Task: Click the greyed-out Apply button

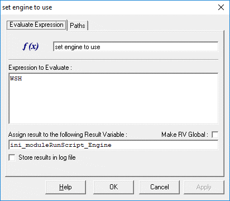Action: 204,187
